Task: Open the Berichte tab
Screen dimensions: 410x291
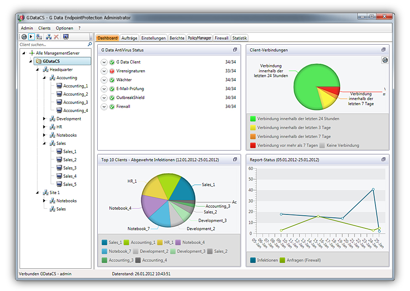Action: pos(177,38)
